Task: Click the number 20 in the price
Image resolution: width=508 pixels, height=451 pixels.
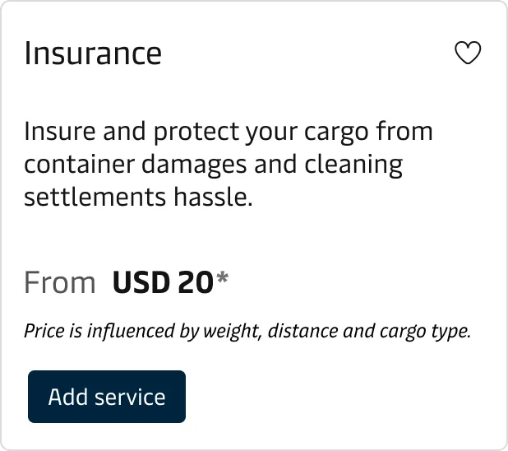Action: point(195,282)
